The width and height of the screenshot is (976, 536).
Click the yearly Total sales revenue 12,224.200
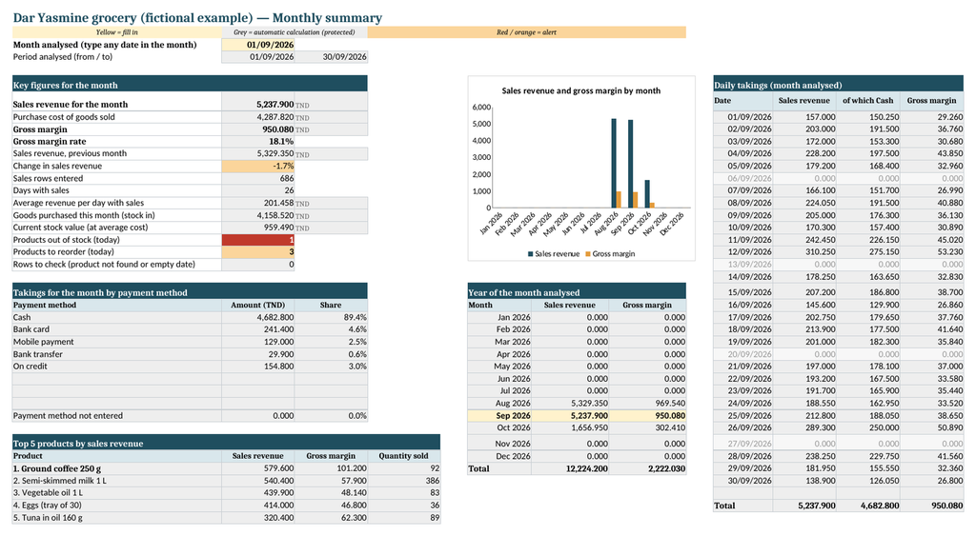coord(570,468)
